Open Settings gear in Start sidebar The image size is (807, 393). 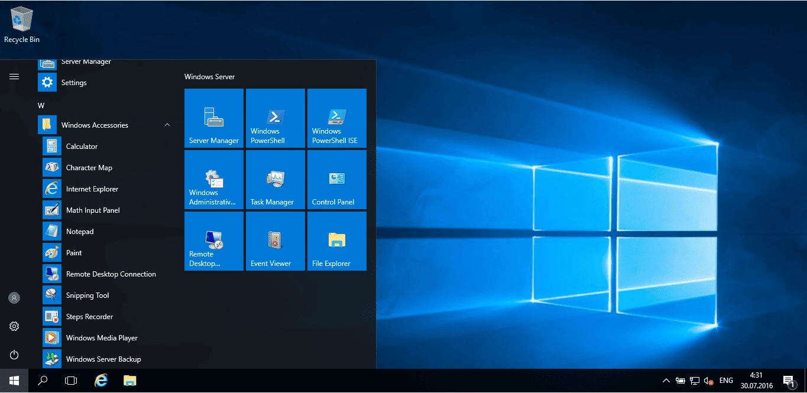pos(14,326)
